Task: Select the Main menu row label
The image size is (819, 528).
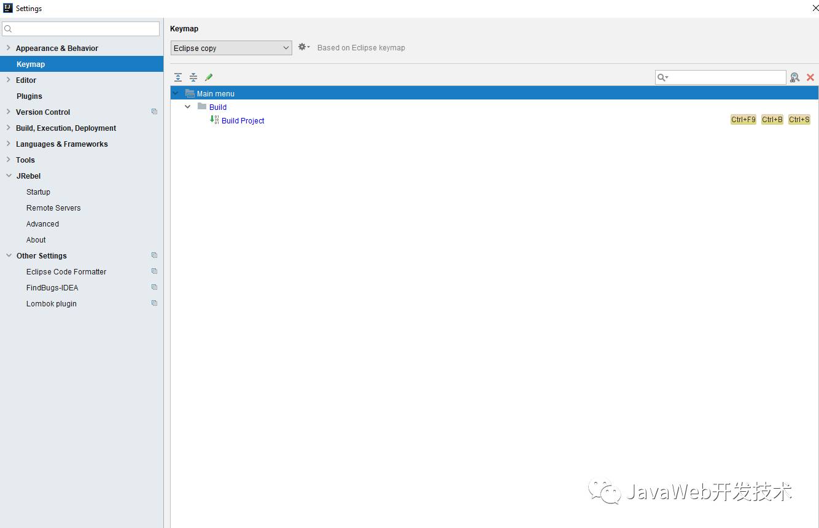Action: (215, 94)
